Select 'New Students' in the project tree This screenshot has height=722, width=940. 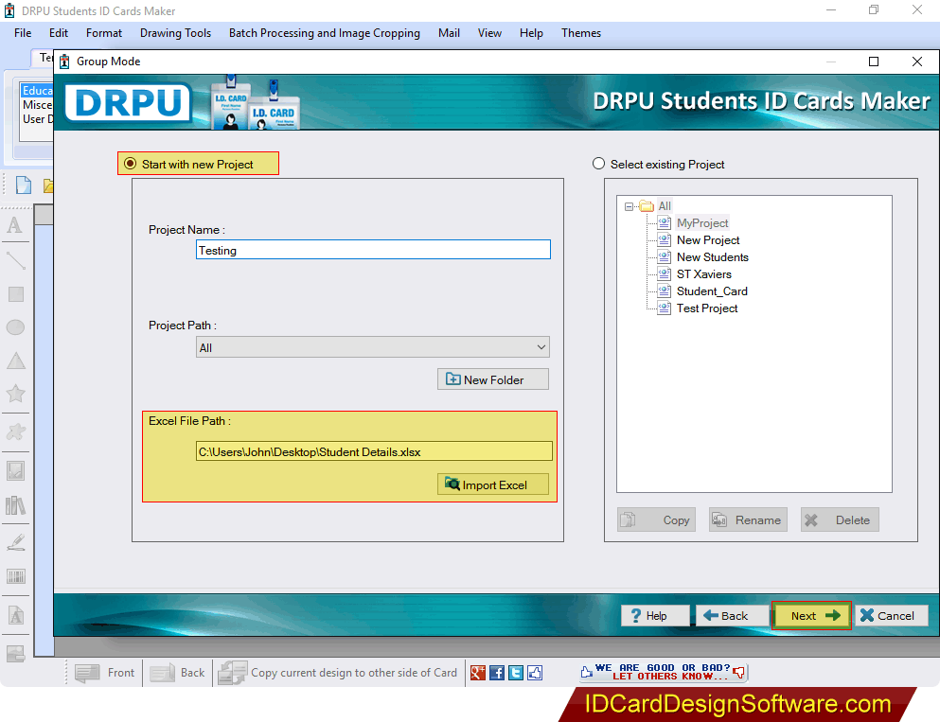(x=712, y=257)
